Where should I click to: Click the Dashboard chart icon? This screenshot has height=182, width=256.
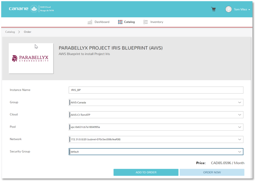(90, 22)
